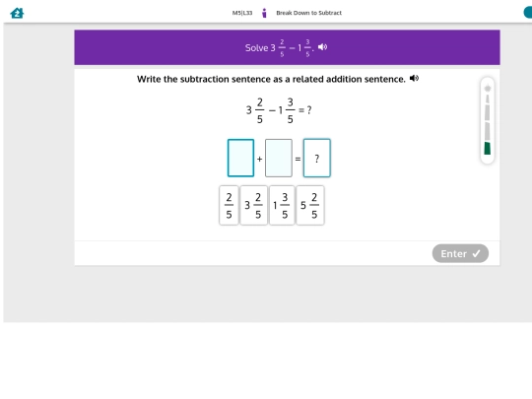This screenshot has width=532, height=399.
Task: Select the 3 2/5 mixed number tile
Action: point(253,205)
